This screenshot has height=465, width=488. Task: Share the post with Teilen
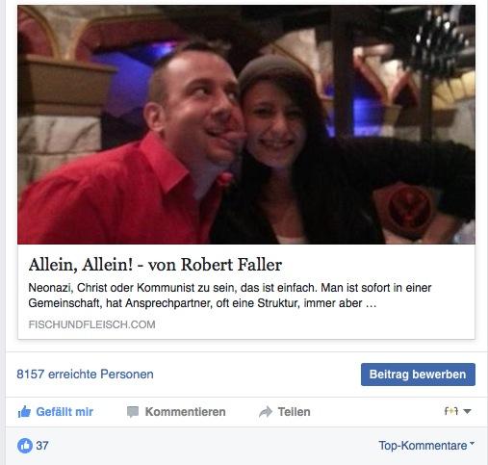pos(285,412)
